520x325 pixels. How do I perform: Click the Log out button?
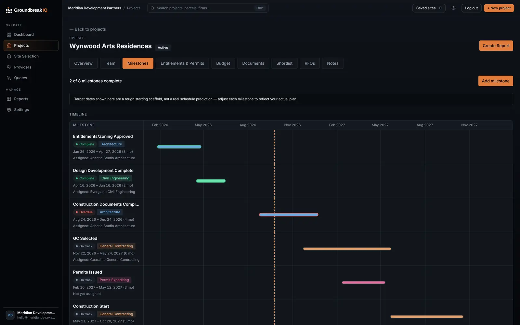pos(471,8)
